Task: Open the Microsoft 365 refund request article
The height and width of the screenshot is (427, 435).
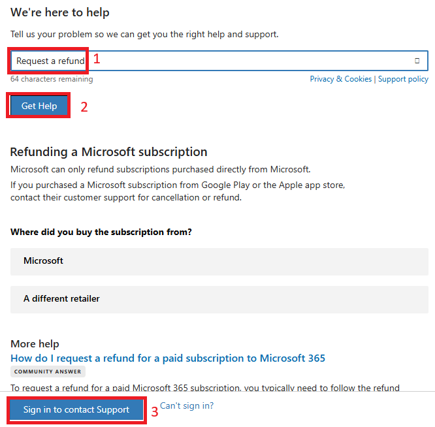Action: click(x=168, y=358)
